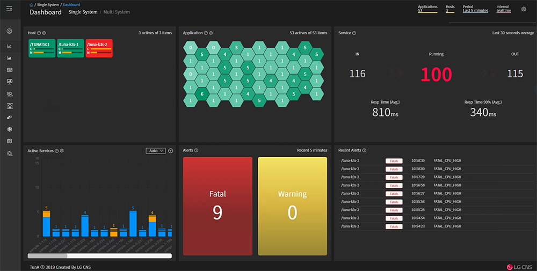The height and width of the screenshot is (271, 537).
Task: Expand the Auto dropdown in Active Services
Action: tap(155, 151)
